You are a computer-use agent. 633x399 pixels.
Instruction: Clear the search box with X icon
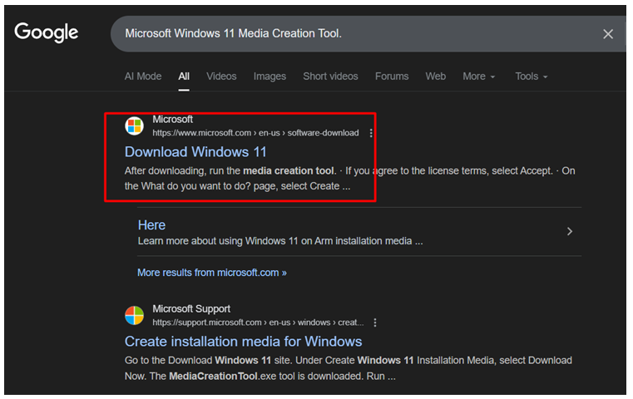tap(608, 34)
